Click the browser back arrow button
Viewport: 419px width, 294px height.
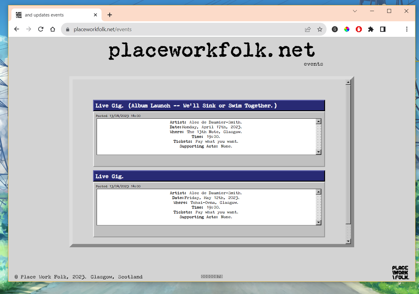pyautogui.click(x=17, y=29)
